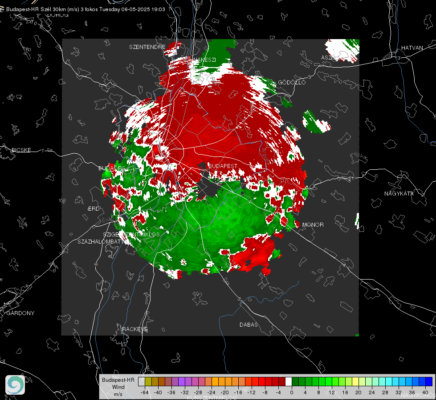Click the "-36" legend value
The image size is (436, 400).
coord(171,392)
